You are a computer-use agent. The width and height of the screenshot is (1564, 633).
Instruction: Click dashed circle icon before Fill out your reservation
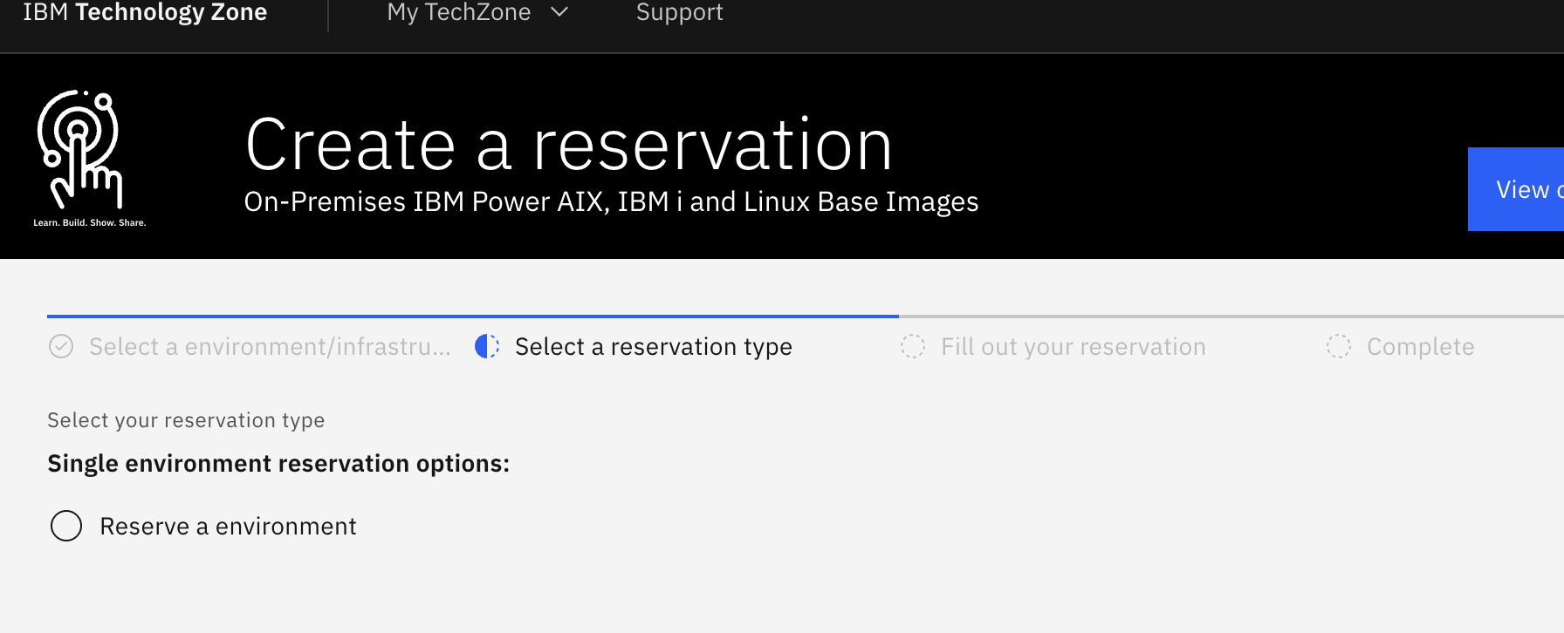point(913,347)
